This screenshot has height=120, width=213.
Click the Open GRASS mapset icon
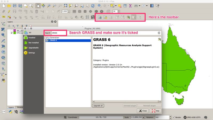(100, 17)
